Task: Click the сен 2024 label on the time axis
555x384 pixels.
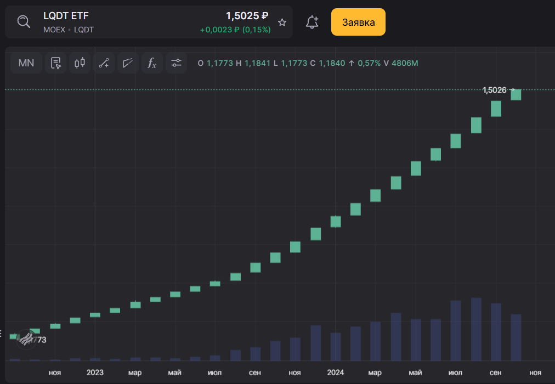Action: tap(495, 372)
